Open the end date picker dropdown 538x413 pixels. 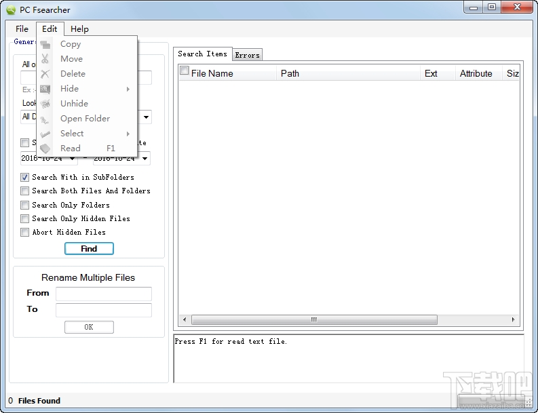[x=145, y=159]
